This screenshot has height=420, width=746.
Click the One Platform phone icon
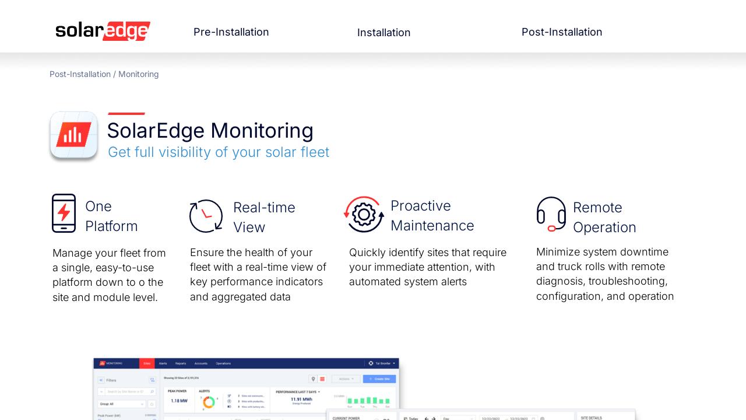pos(64,213)
